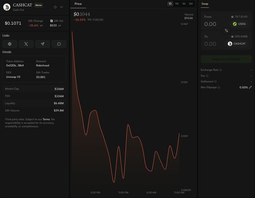Show Max Slippage info tooltip icon
Image resolution: width=255 pixels, height=198 pixels.
coord(219,87)
